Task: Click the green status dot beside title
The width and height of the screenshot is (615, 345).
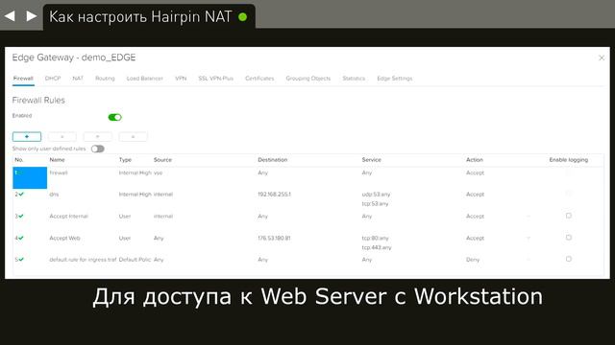Action: [243, 17]
